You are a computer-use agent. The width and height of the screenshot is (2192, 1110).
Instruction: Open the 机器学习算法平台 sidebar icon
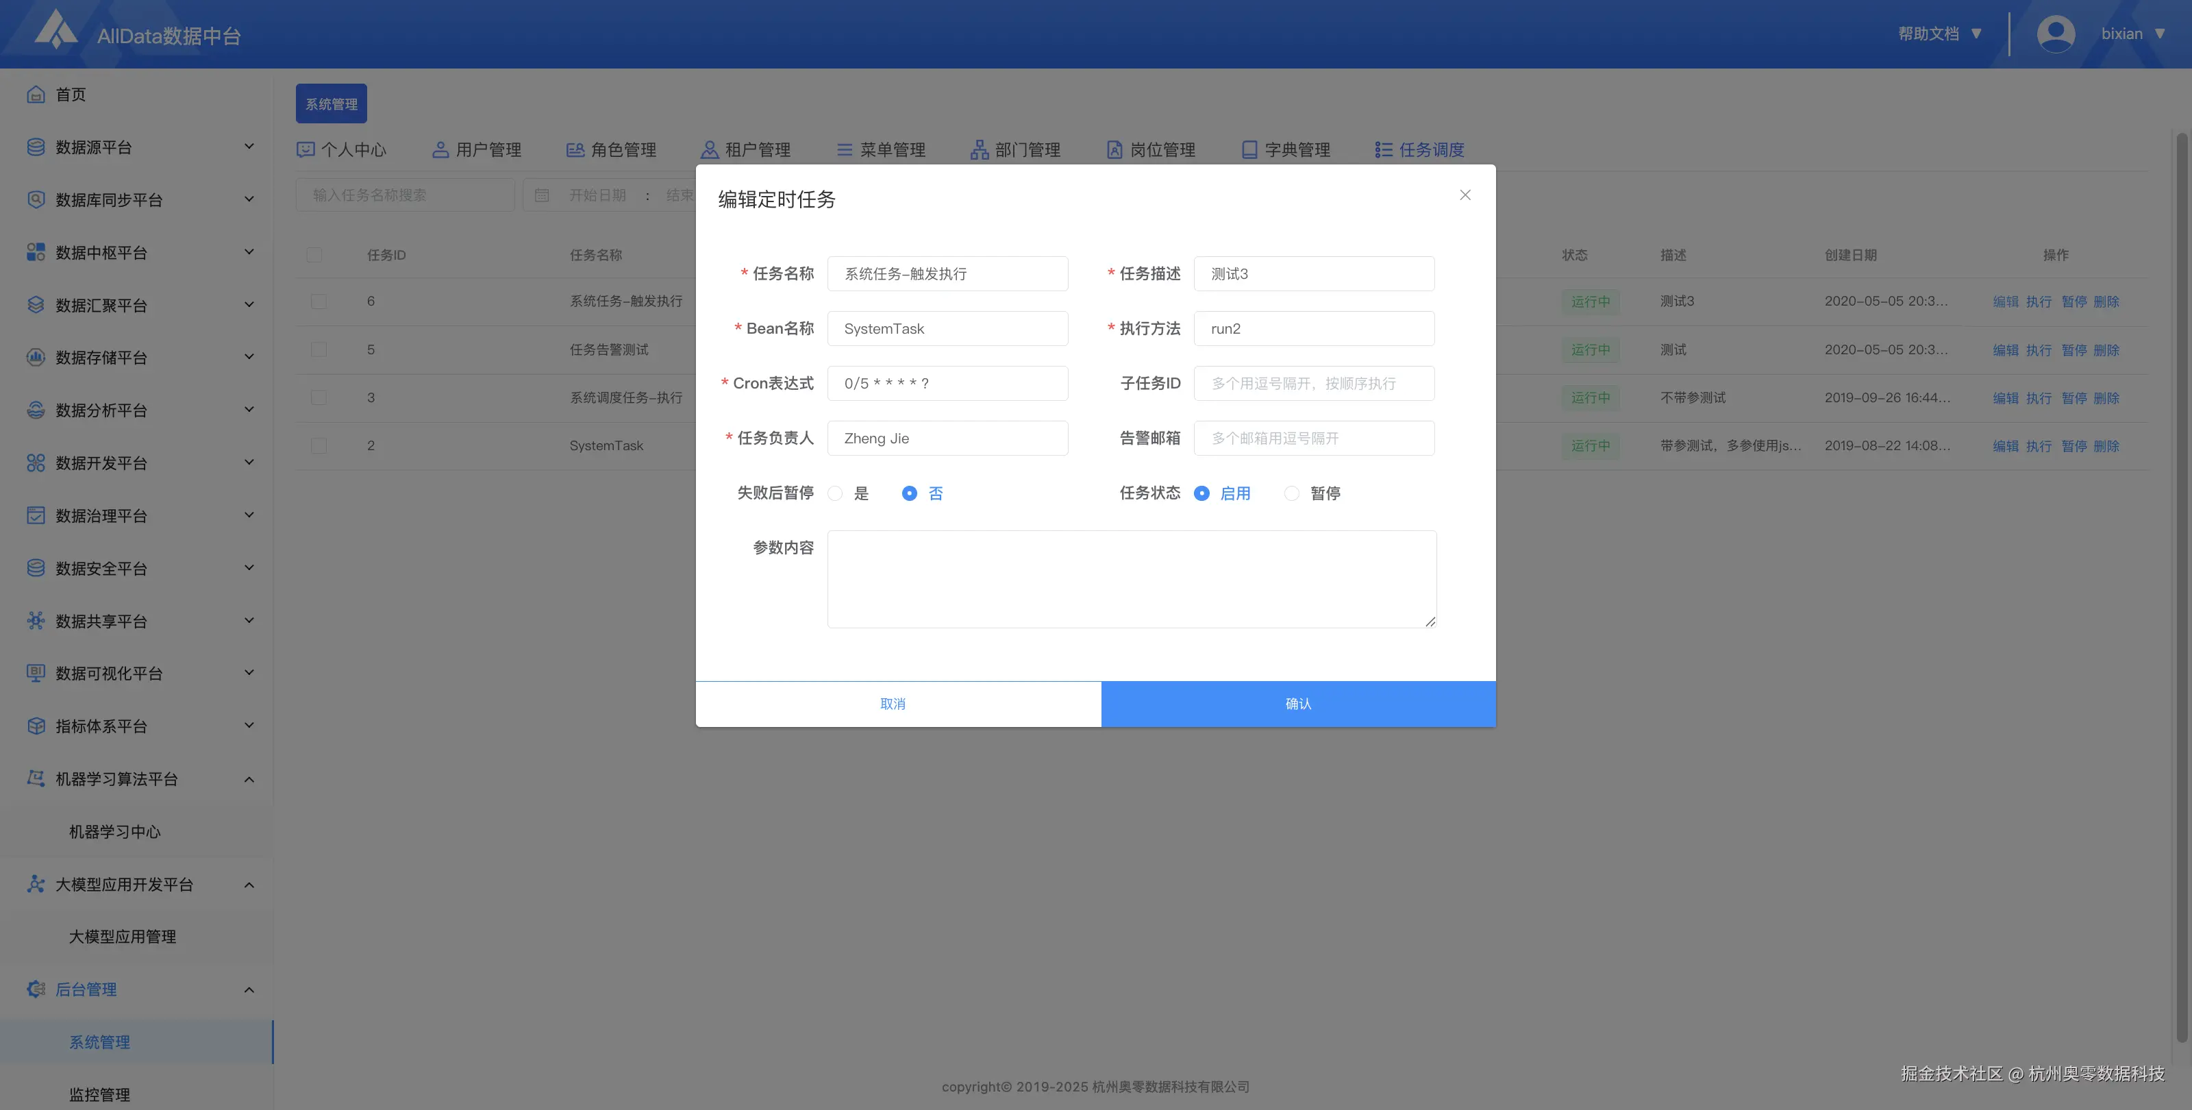[x=35, y=778]
